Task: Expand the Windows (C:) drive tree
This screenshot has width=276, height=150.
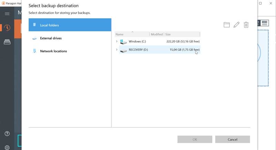Action: click(x=117, y=42)
